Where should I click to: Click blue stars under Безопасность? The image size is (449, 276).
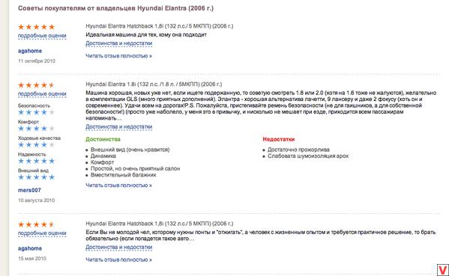pos(37,112)
